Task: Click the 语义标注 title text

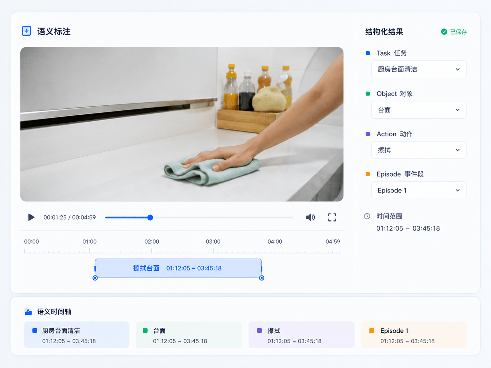Action: tap(54, 32)
